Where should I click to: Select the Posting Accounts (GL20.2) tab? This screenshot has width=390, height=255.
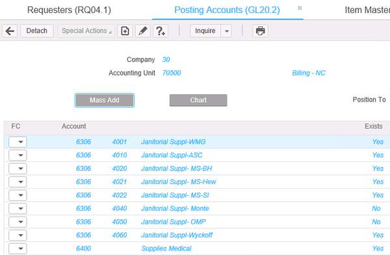point(227,10)
